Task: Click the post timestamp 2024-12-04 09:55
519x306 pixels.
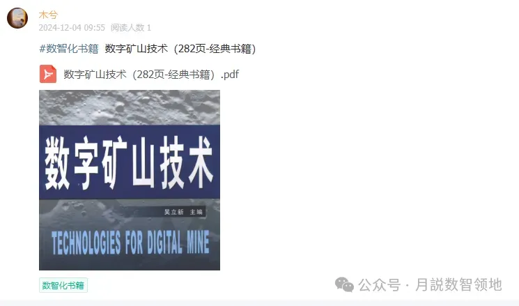Action: click(x=72, y=27)
